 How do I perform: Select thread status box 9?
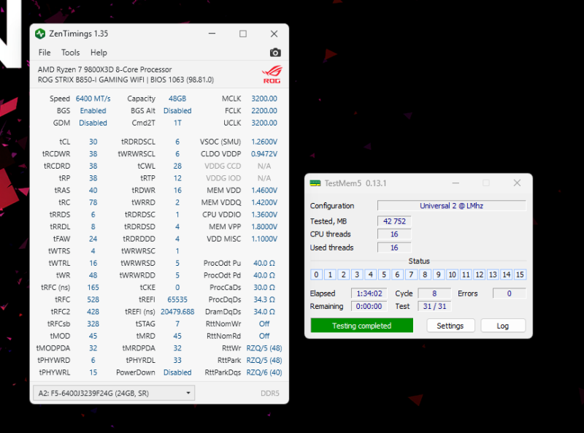point(439,275)
